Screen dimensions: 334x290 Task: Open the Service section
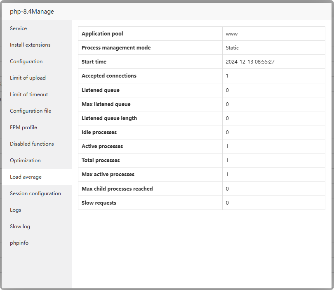coord(19,28)
